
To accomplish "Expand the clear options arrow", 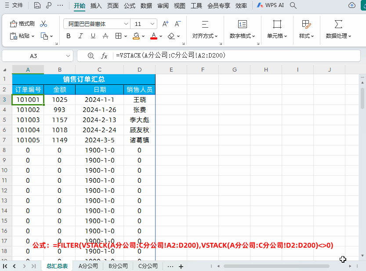I will (178, 36).
